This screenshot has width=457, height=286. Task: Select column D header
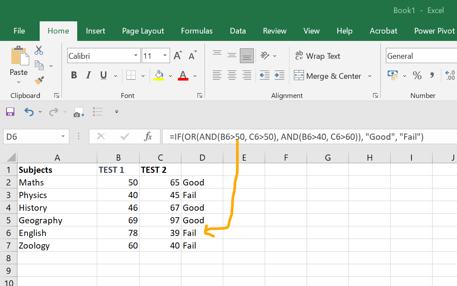pos(202,158)
